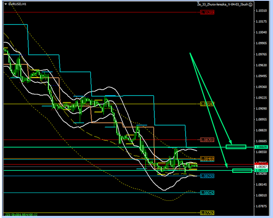
Task: Click the green 1.08319 price tag on the price scale
Action: click(261, 170)
